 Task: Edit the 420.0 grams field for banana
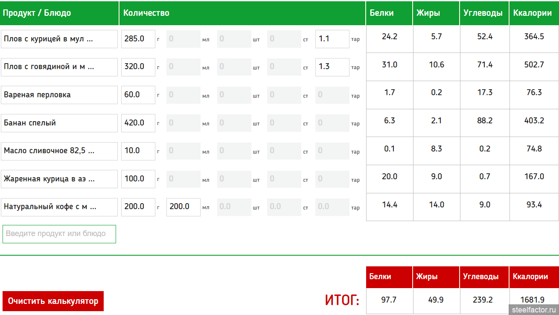138,123
